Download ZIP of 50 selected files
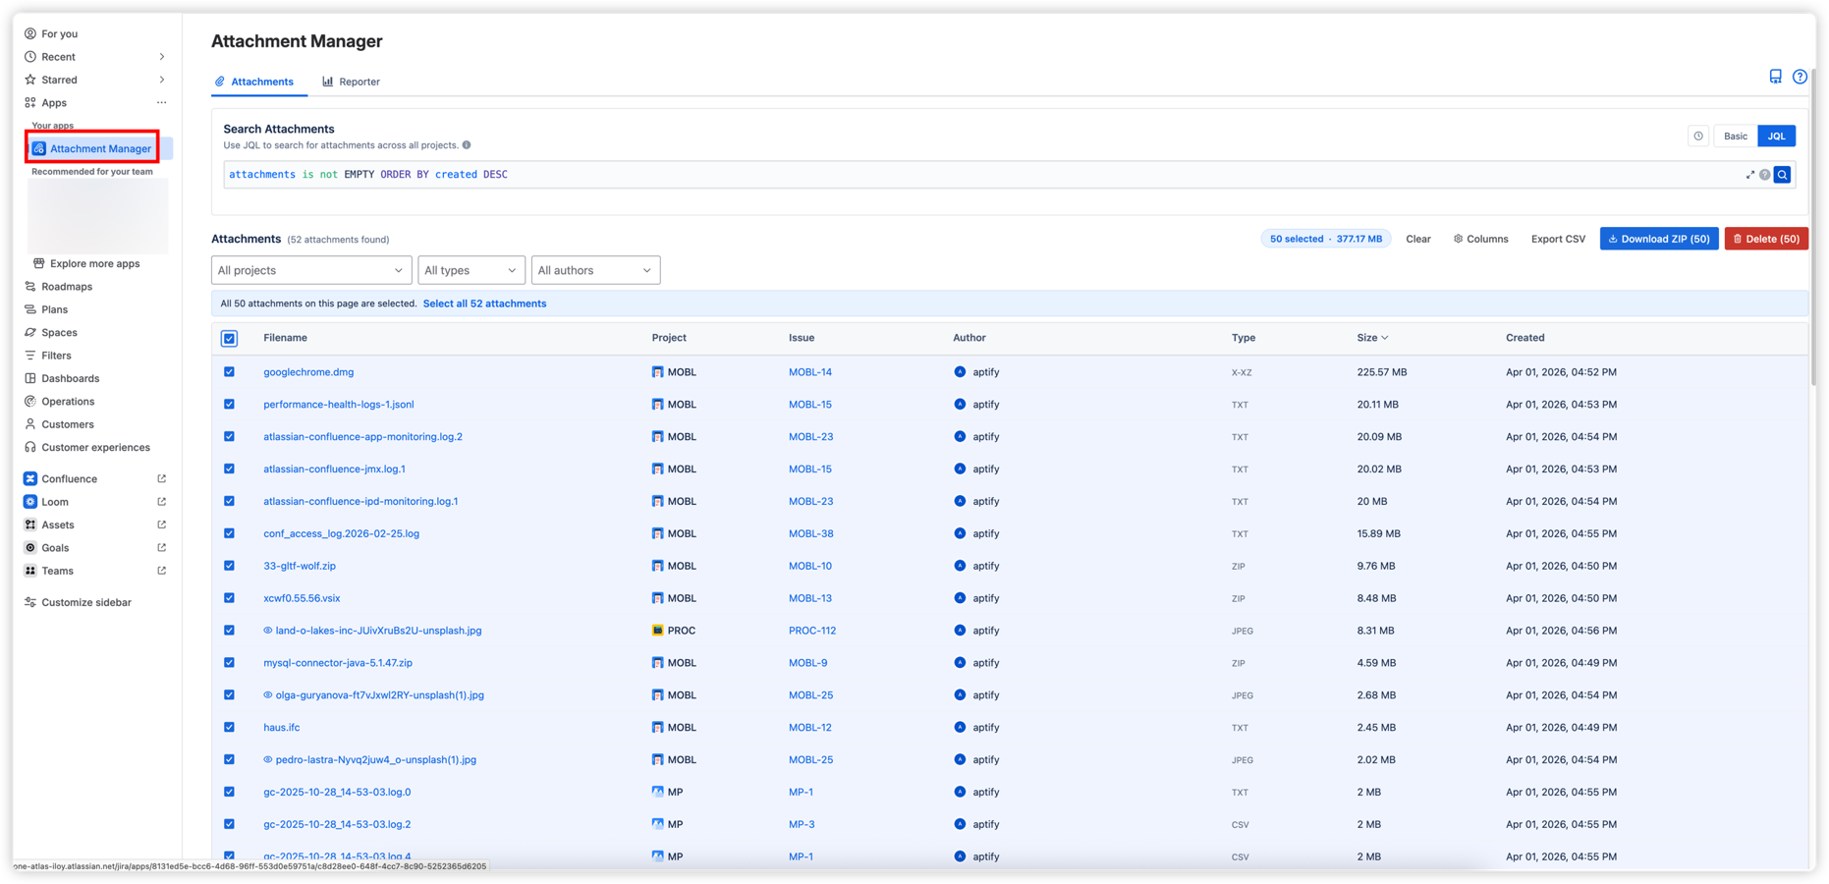1829x884 pixels. pos(1659,239)
